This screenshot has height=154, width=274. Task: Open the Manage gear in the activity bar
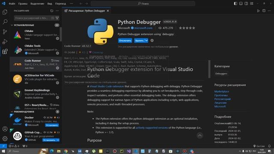coord(5,139)
